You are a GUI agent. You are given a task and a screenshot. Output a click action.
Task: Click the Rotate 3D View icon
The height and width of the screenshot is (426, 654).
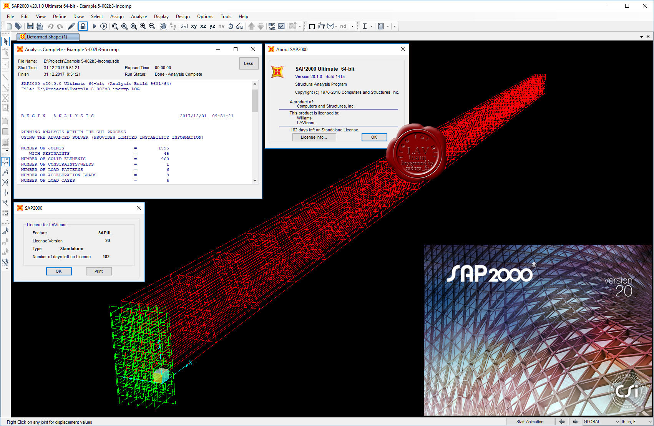pos(231,26)
